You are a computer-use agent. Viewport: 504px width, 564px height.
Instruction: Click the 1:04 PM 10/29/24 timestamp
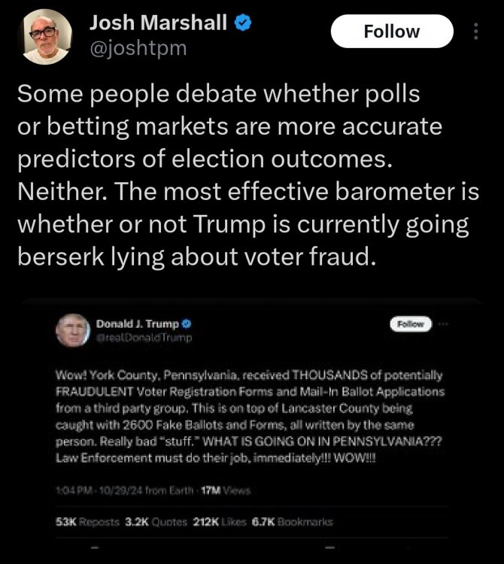(104, 490)
